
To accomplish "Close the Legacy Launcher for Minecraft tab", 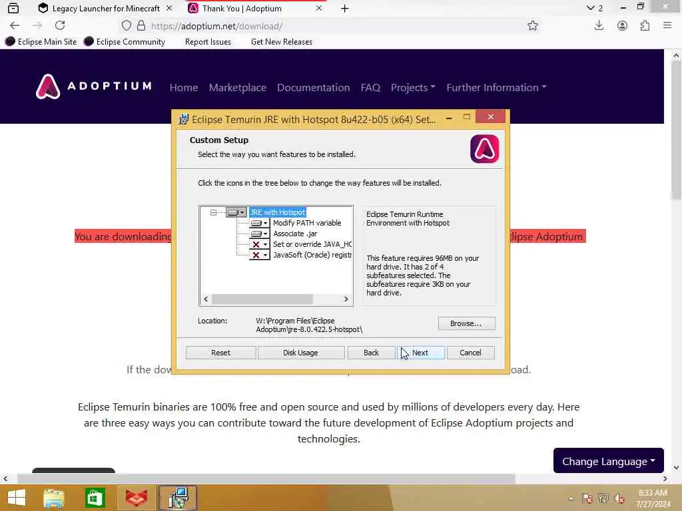I will point(169,8).
